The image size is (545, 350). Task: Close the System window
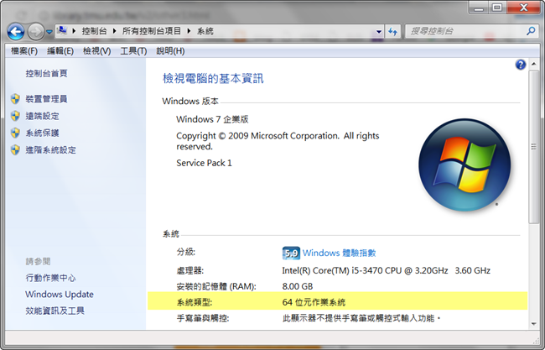(x=524, y=8)
